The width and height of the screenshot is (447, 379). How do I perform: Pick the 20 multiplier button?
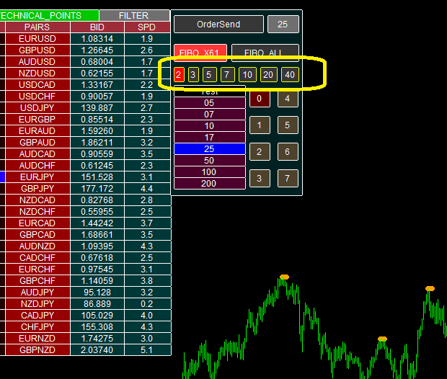[x=268, y=75]
